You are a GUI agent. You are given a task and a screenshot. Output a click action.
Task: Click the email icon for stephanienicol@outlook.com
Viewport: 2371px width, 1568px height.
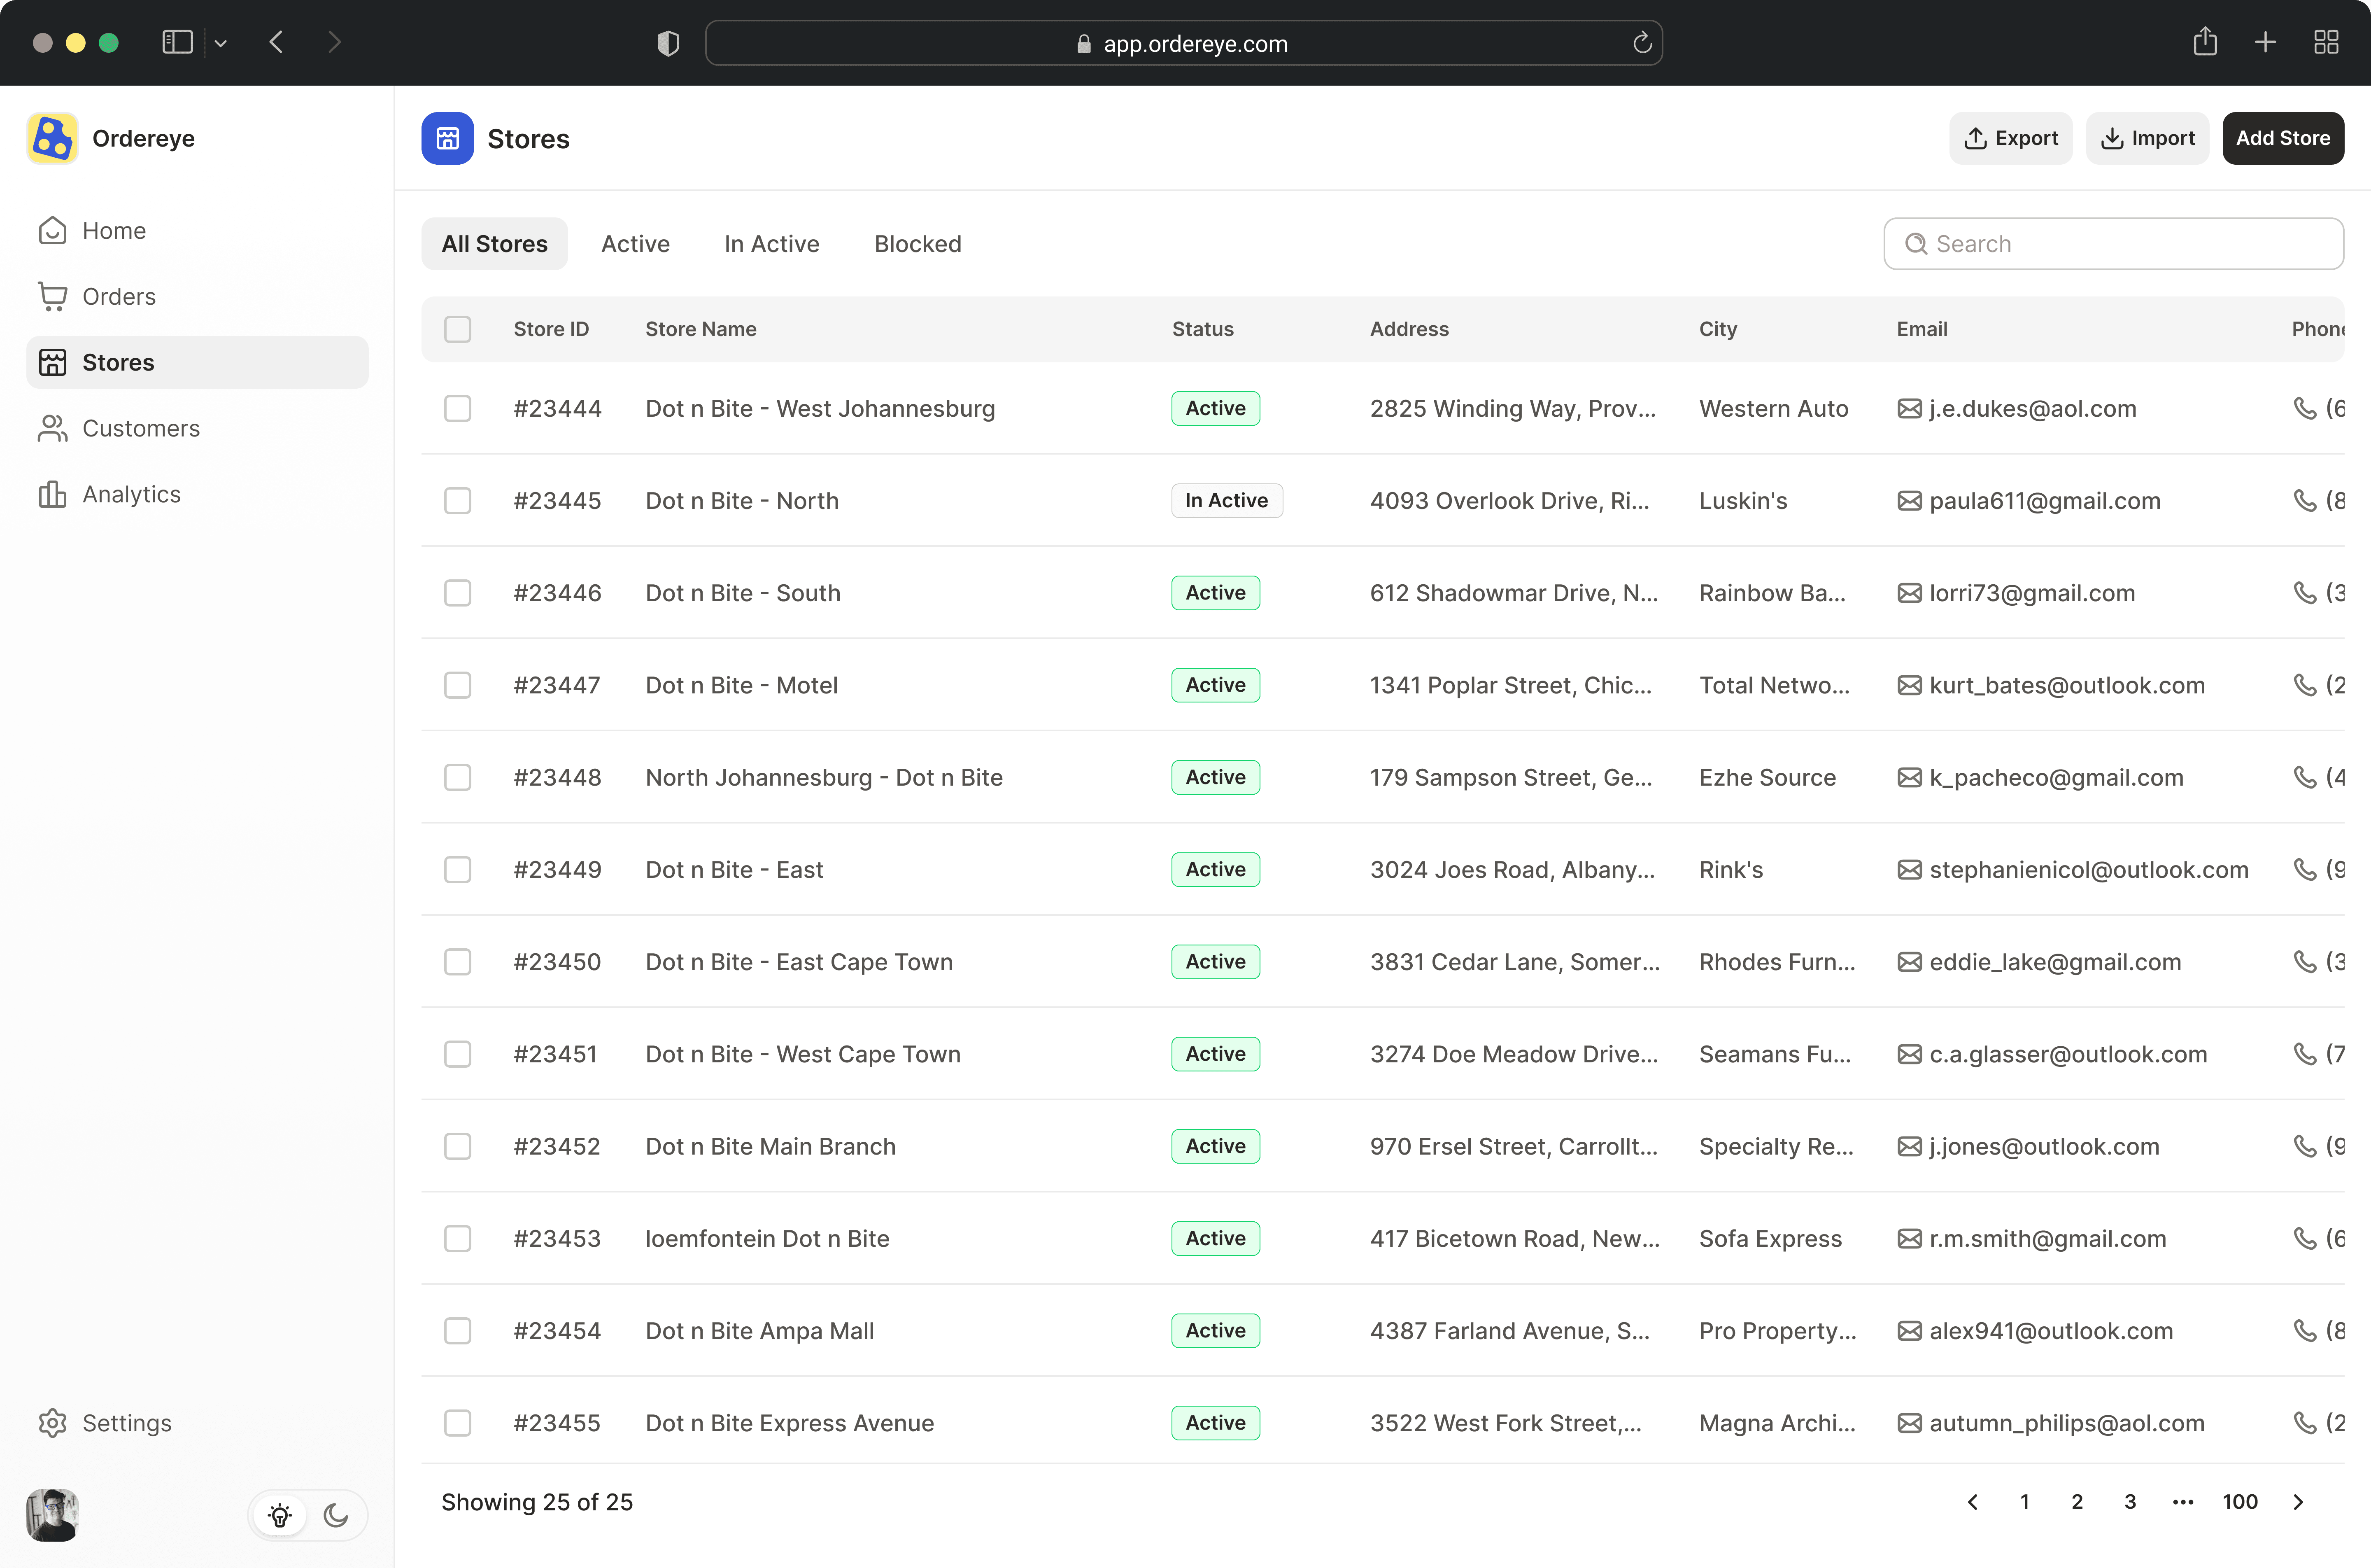click(1909, 870)
